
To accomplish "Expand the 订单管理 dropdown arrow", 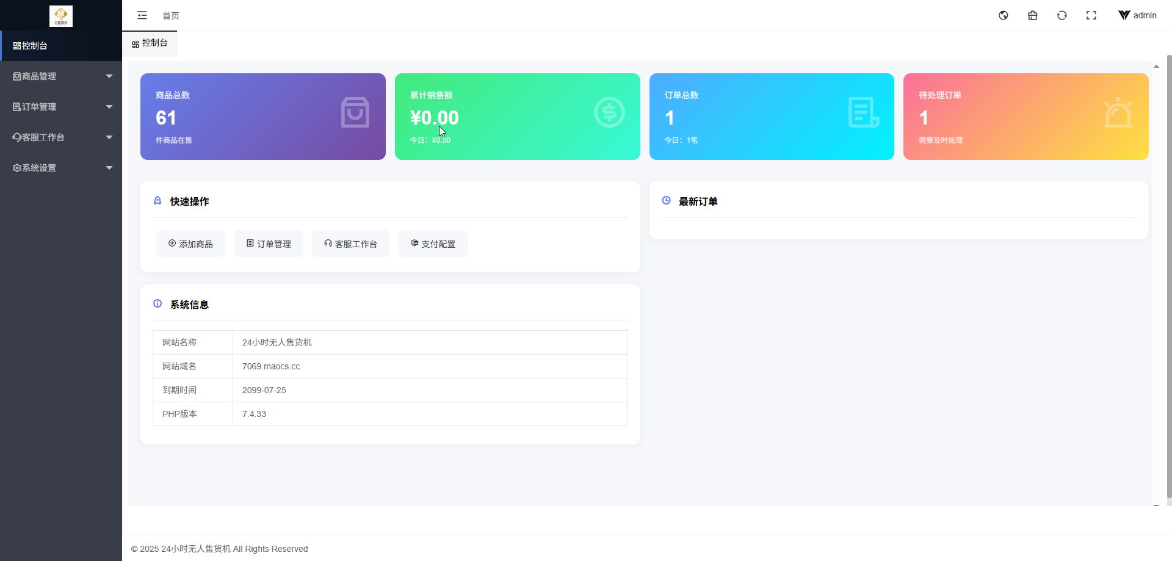I will pos(109,107).
